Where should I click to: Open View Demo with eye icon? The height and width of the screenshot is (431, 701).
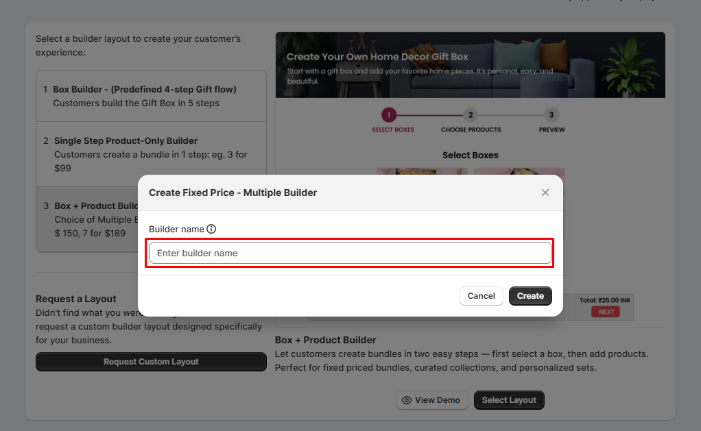coord(431,400)
